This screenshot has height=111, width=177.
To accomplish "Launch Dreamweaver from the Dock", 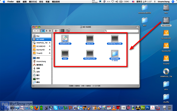I will click(143, 108).
